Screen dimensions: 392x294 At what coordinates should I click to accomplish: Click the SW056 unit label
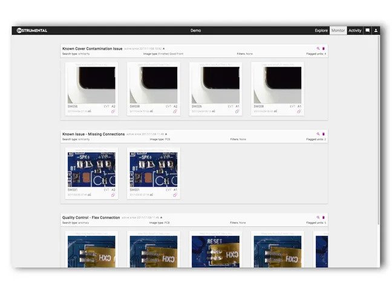[x=73, y=106]
